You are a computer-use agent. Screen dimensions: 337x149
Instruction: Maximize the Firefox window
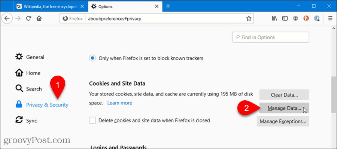pos(314,6)
